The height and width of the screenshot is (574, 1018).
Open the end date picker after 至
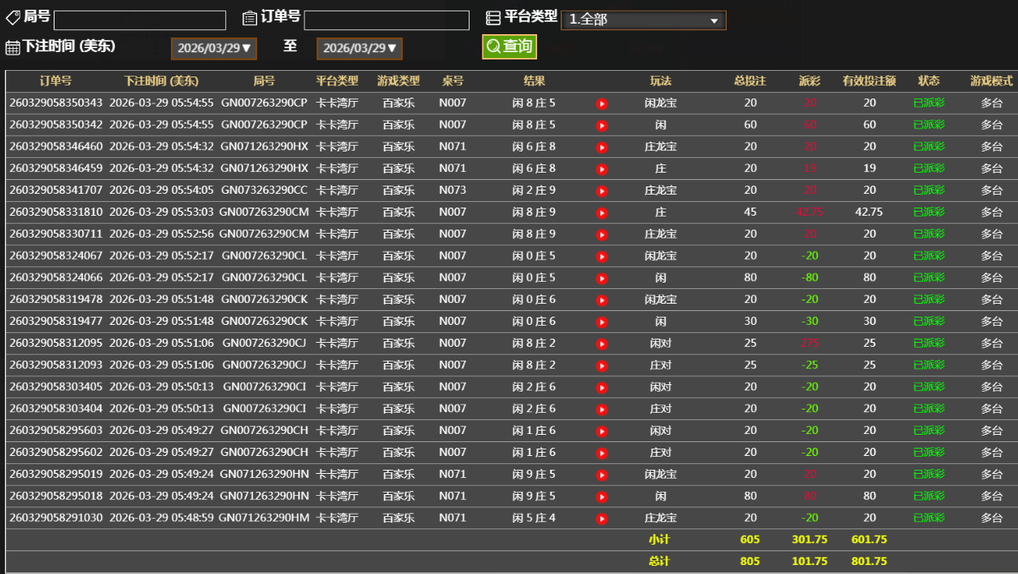(359, 48)
